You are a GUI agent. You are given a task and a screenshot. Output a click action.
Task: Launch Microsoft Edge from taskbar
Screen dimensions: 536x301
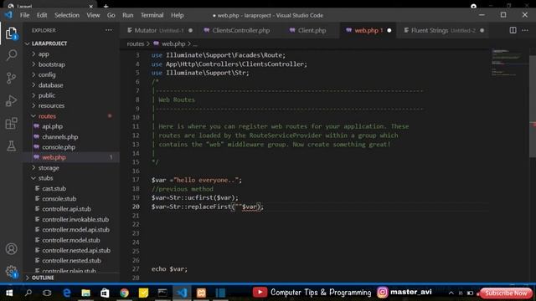[x=67, y=293]
